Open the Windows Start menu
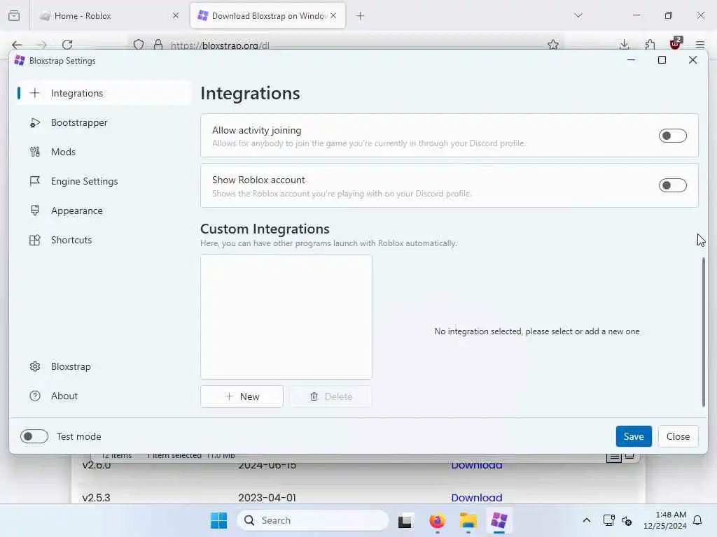The height and width of the screenshot is (537, 717). 219,520
